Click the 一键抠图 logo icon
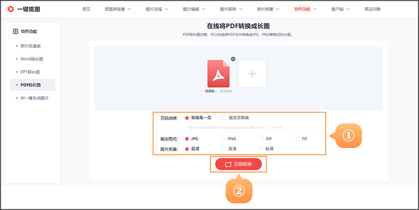Viewport: 419px width, 210px height. tap(10, 9)
